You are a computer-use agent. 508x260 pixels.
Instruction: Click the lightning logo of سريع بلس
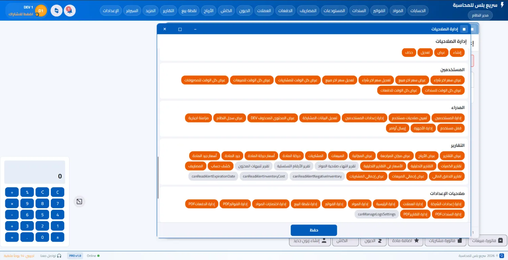(x=502, y=5)
